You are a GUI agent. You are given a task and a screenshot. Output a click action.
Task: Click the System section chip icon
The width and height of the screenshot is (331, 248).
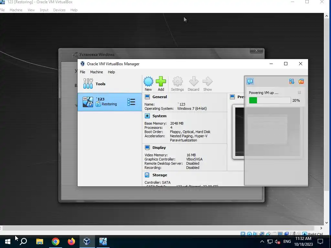pos(147,116)
